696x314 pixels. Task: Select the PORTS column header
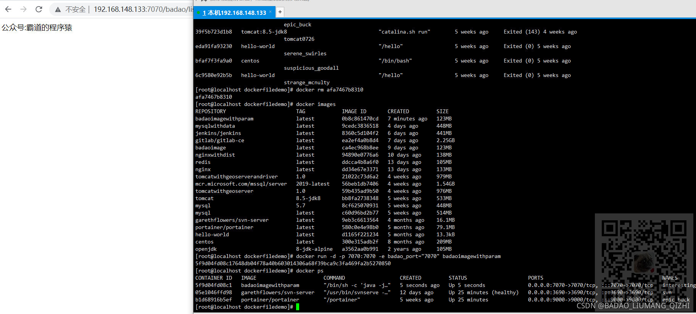pos(536,278)
